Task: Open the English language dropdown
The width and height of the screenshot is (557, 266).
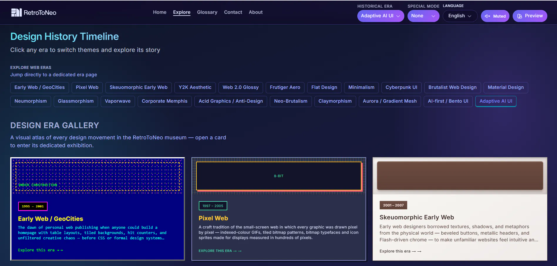Action: click(460, 16)
